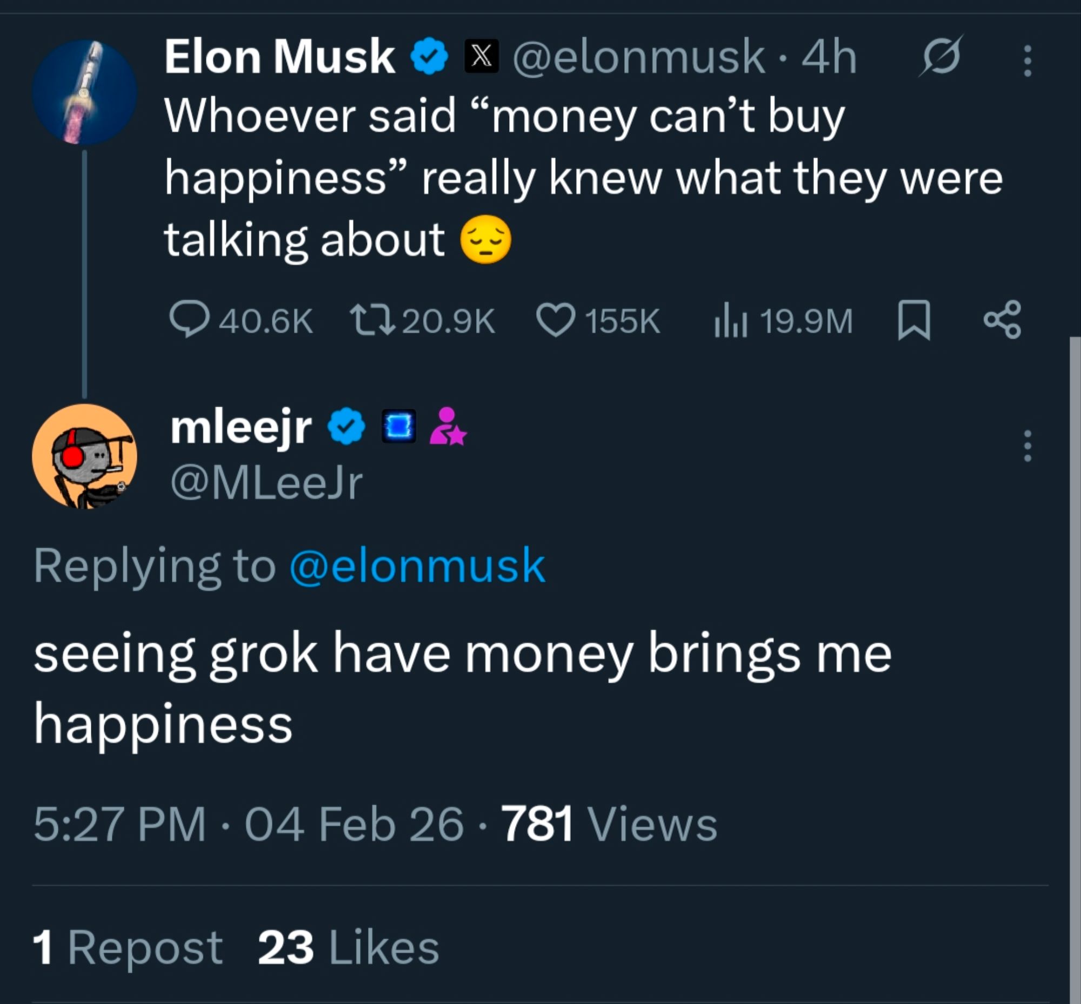1081x1004 pixels.
Task: Click mleejr's blue verified badge
Action: pos(346,427)
